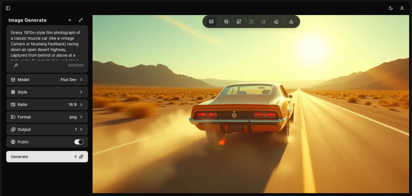This screenshot has width=412, height=196.
Task: Click the checkerboard remove background icon
Action: 251,22
